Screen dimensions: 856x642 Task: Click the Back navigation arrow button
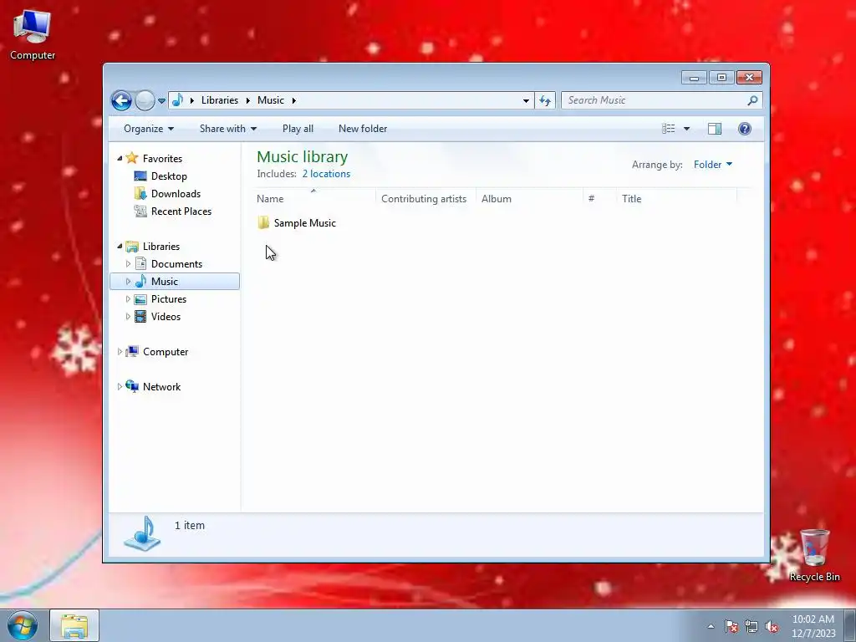(x=121, y=100)
